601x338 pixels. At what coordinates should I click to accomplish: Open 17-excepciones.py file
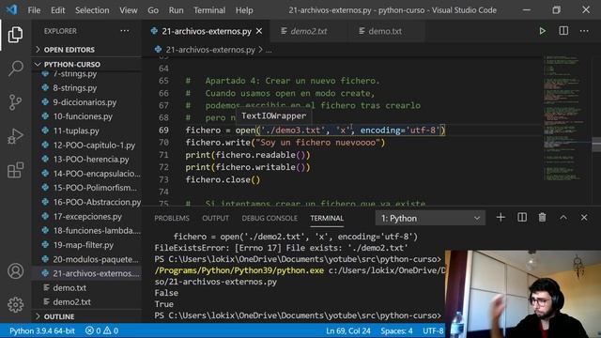coord(87,217)
